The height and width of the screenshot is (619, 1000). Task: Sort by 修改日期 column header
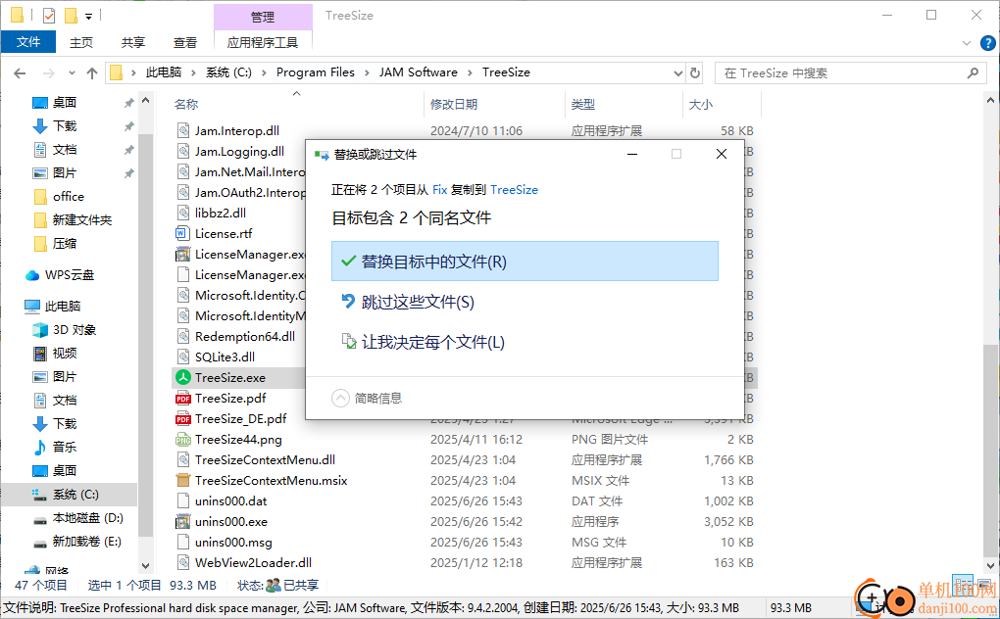tap(454, 105)
